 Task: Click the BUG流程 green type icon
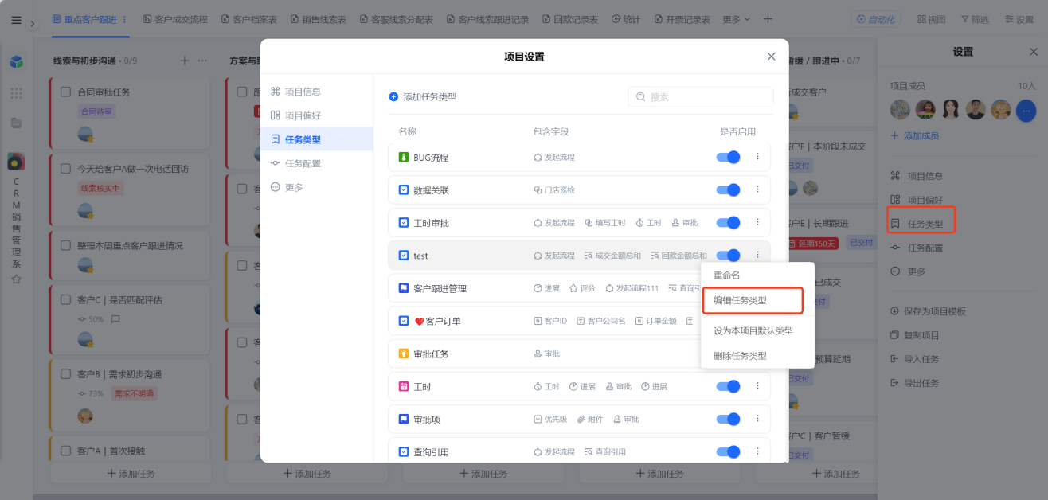(404, 158)
